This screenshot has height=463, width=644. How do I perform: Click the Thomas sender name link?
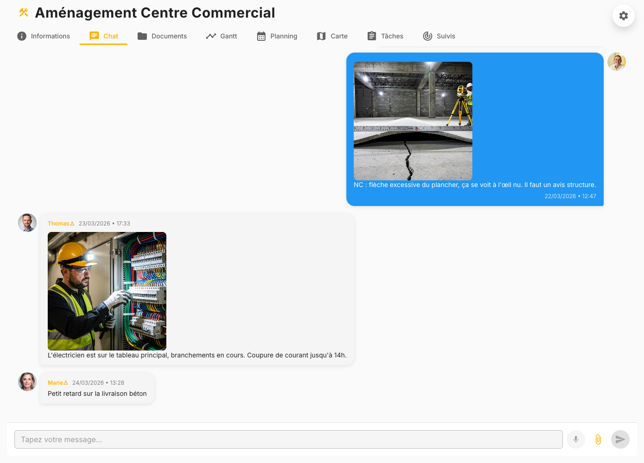point(58,224)
